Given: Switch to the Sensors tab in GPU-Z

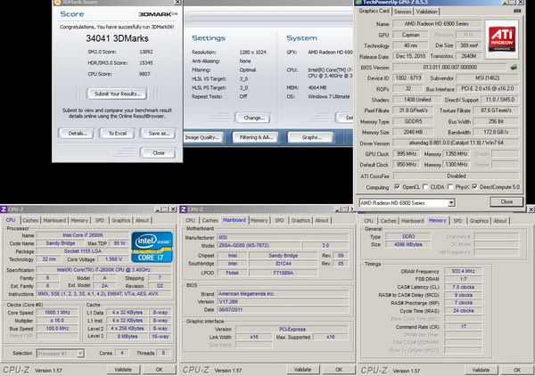Looking at the screenshot, I should [403, 12].
